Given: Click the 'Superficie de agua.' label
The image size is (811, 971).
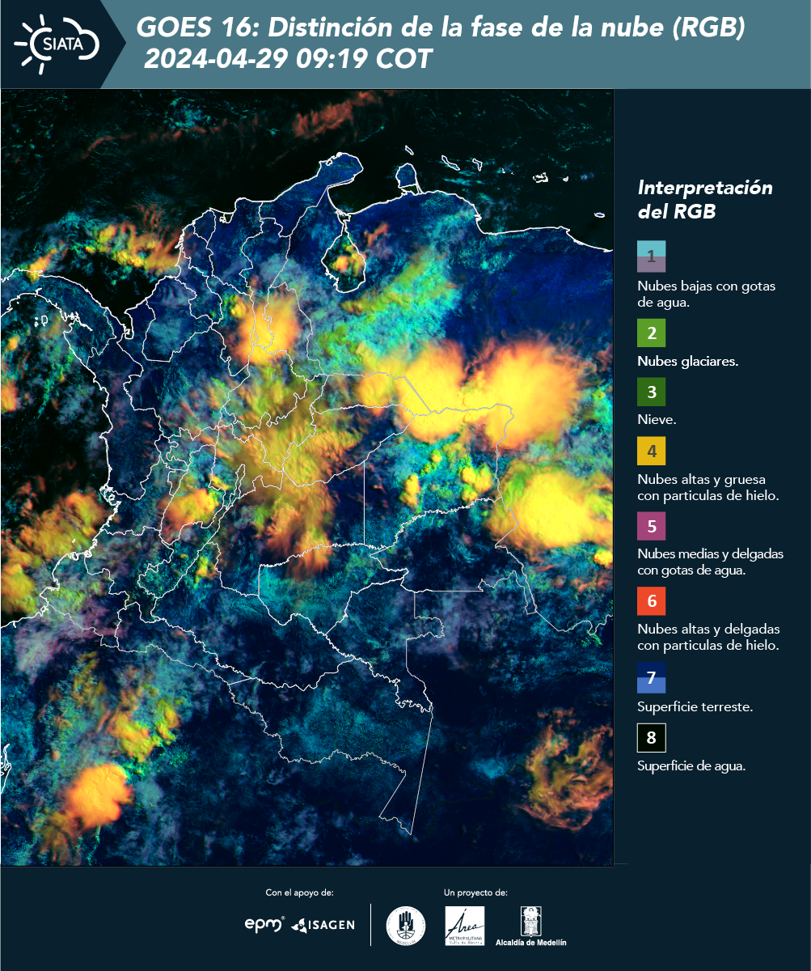Looking at the screenshot, I should [x=691, y=766].
